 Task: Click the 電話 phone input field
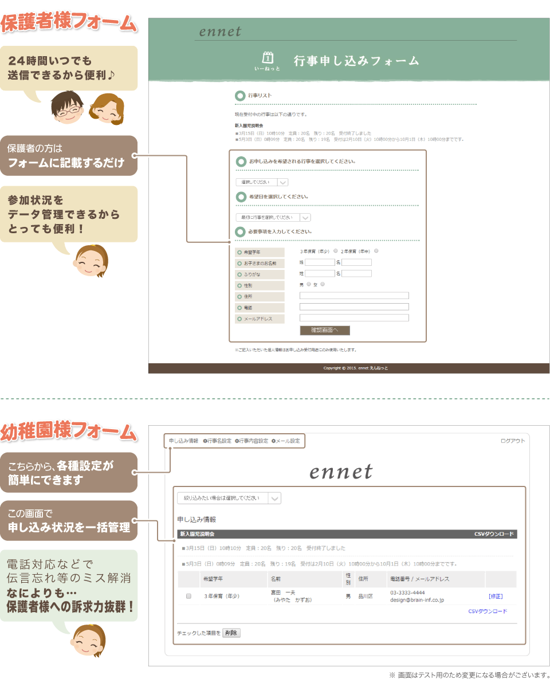(x=354, y=307)
